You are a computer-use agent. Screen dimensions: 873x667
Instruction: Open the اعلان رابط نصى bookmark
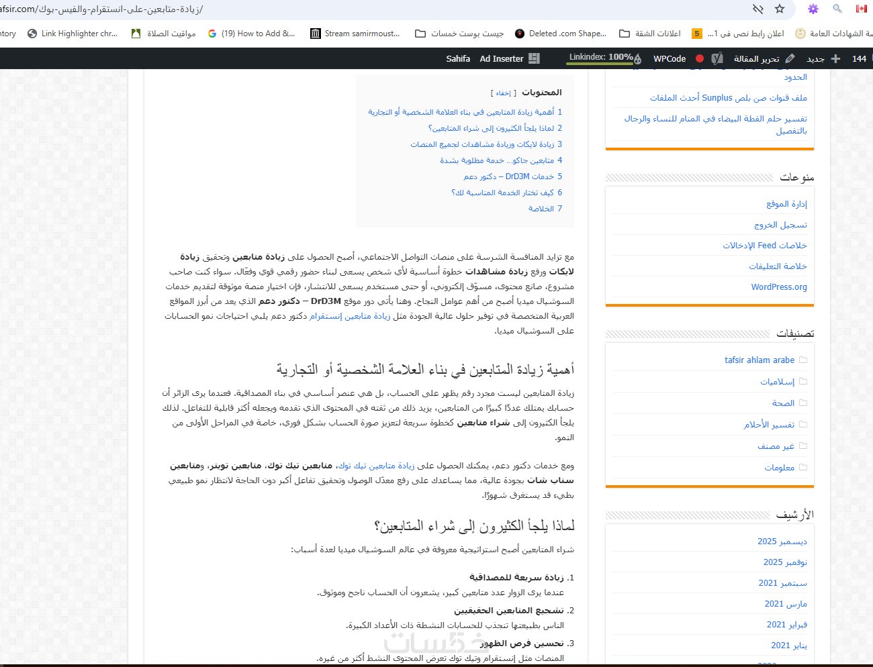(x=738, y=33)
